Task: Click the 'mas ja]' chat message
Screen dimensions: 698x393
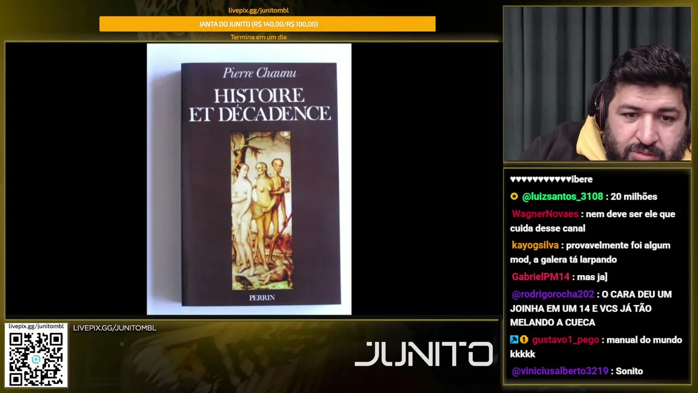Action: coord(593,277)
